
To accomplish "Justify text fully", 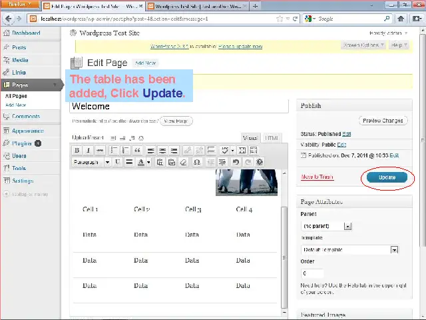I will click(x=129, y=162).
